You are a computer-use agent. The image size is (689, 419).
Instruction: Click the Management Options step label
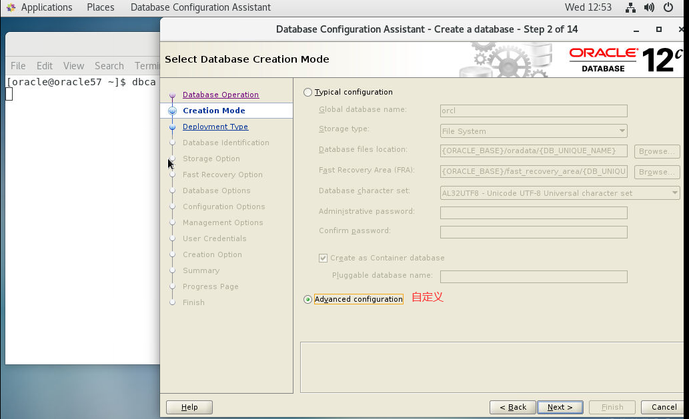223,223
